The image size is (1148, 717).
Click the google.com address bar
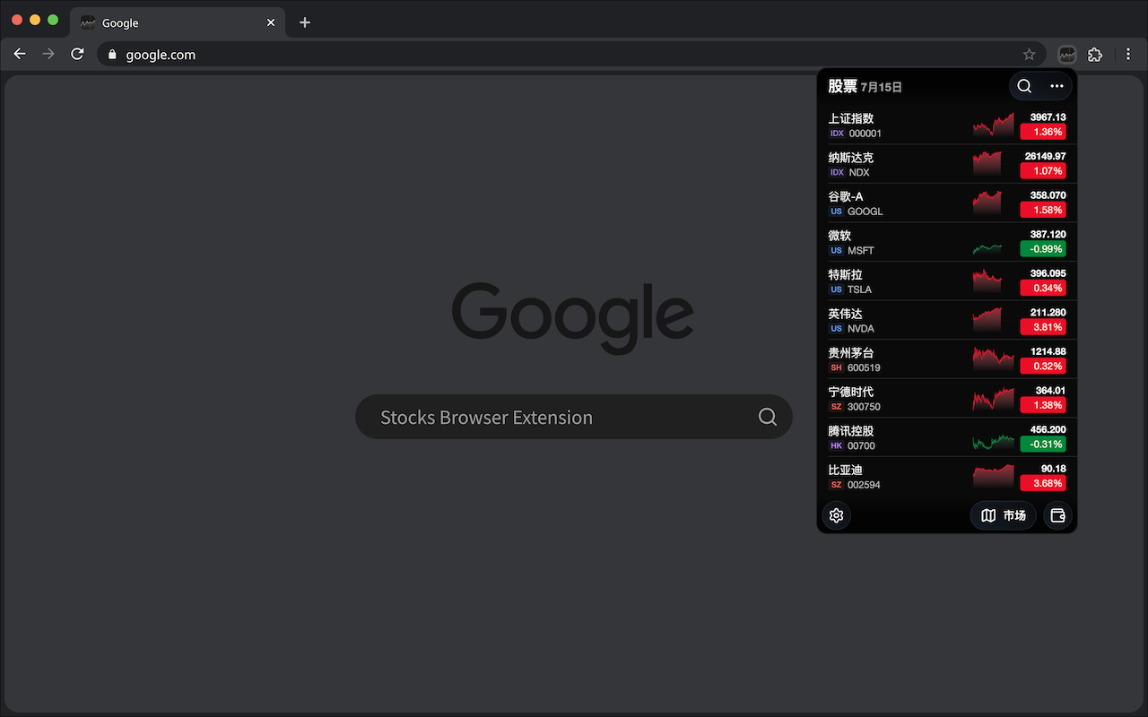point(570,55)
